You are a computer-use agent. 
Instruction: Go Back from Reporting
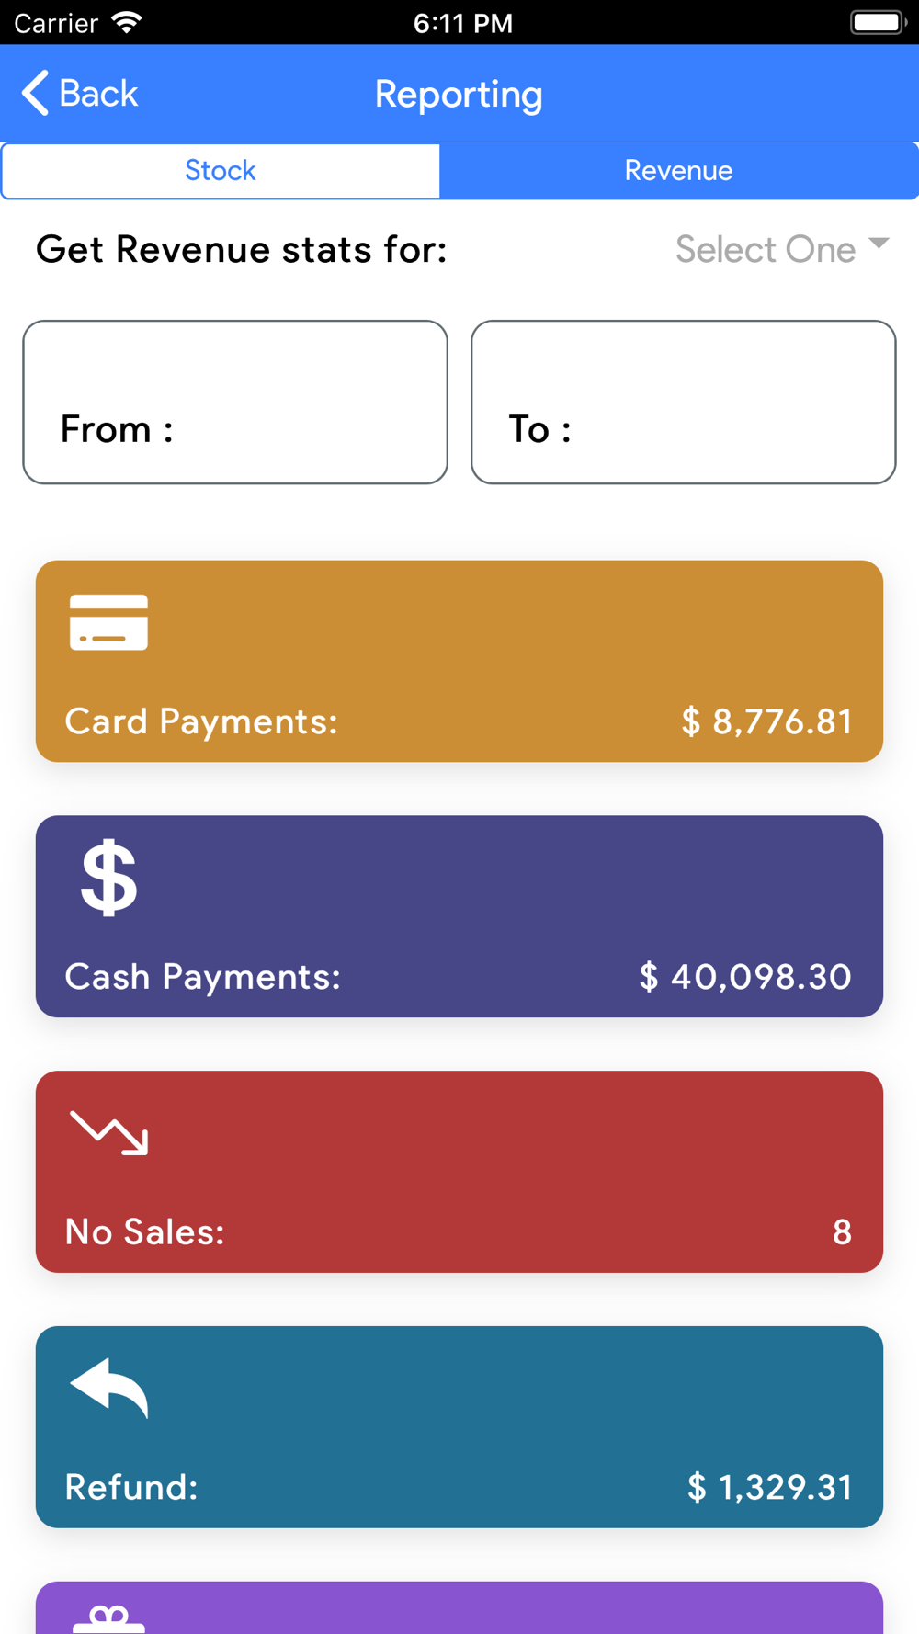tap(80, 93)
